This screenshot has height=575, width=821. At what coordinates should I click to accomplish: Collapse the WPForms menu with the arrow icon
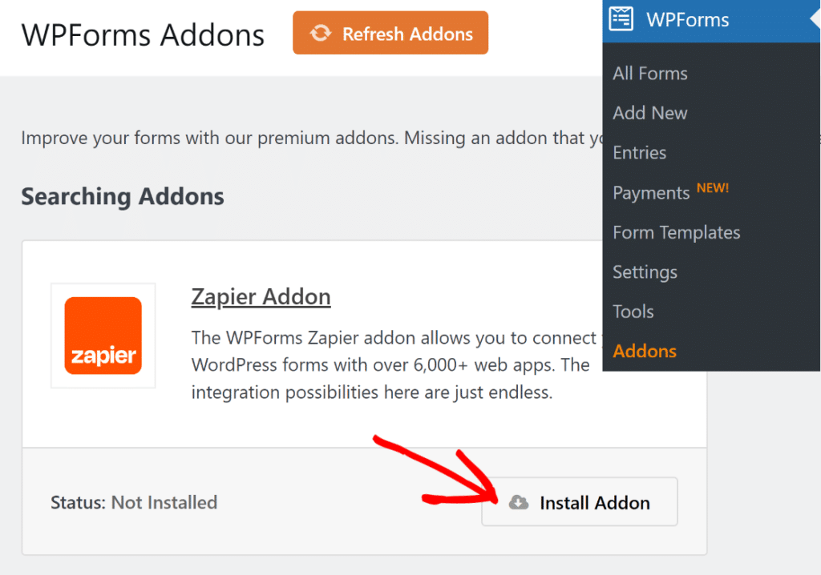point(815,17)
